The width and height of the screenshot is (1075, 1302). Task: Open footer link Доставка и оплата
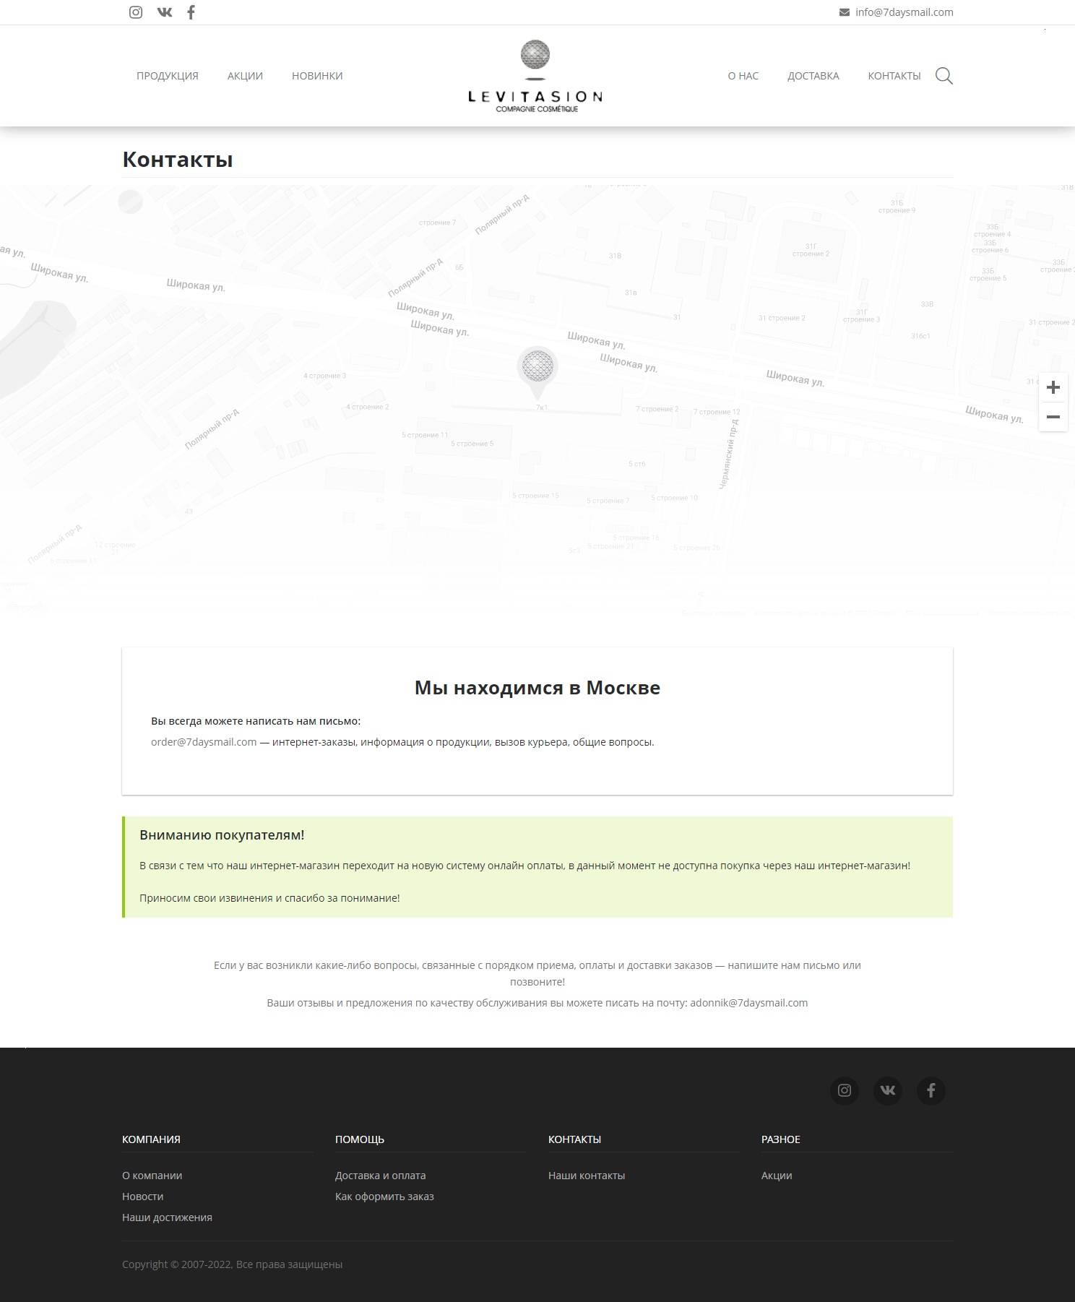(380, 1176)
